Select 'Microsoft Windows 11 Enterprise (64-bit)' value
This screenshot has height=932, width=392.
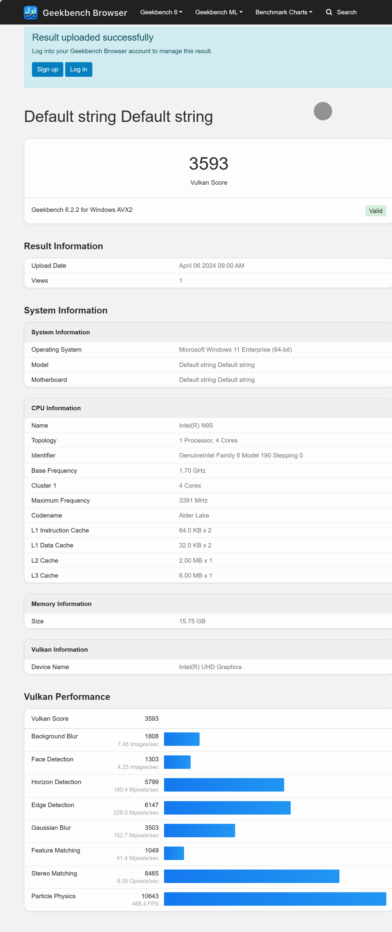(235, 350)
